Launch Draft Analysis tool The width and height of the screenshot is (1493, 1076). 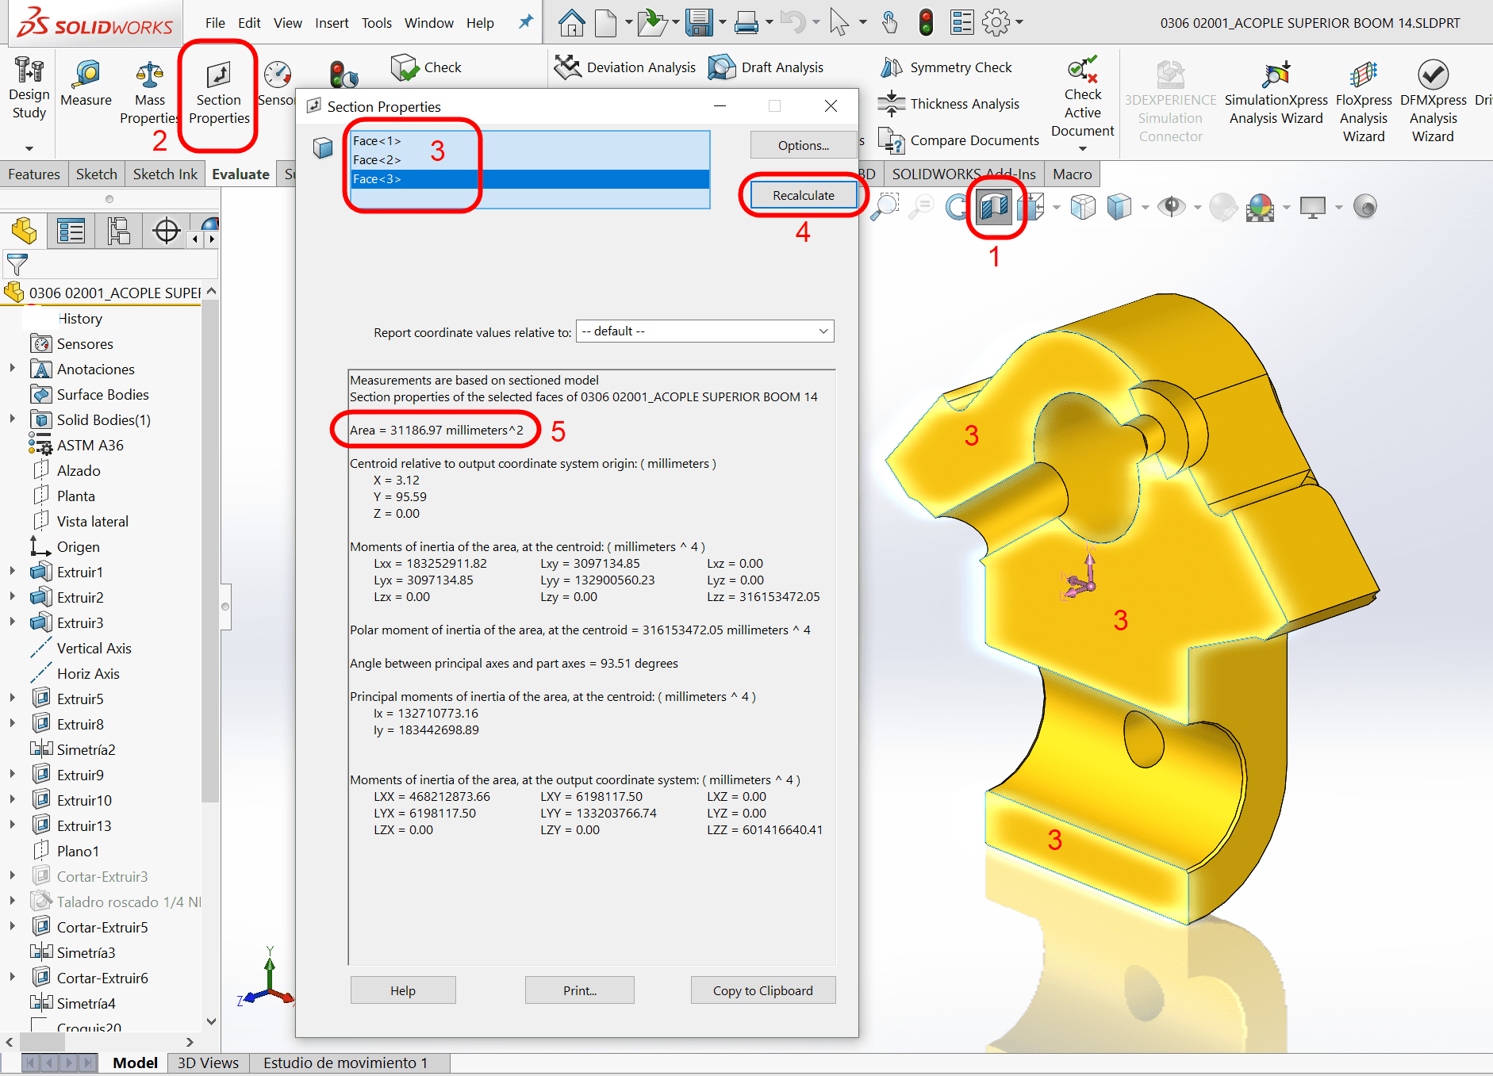click(766, 67)
